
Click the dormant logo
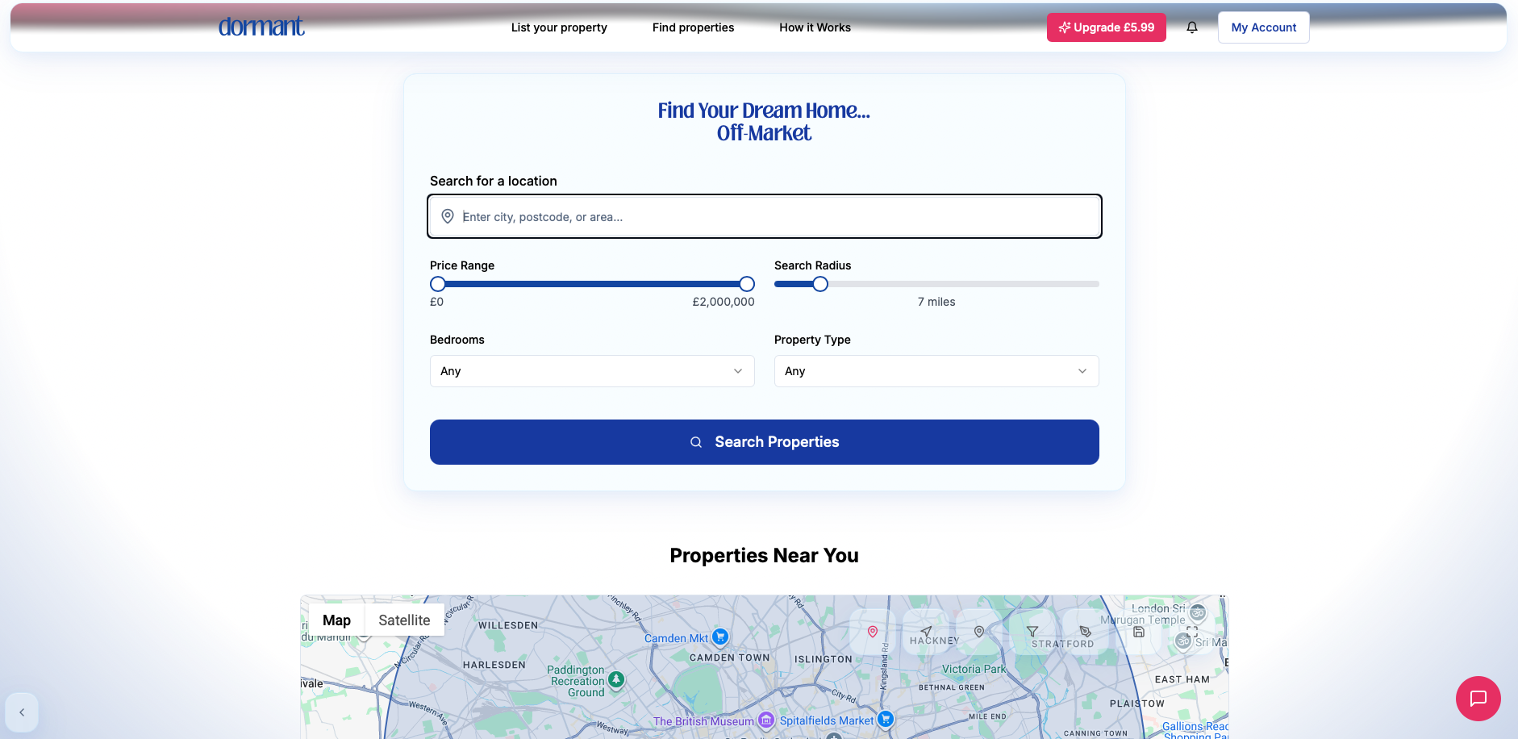pos(261,27)
